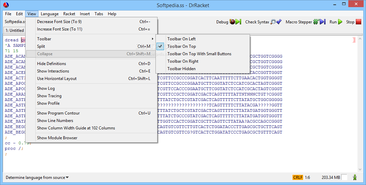Click scrollbar up arrow in editor
Screen dimensions: 366x185
(x=360, y=39)
